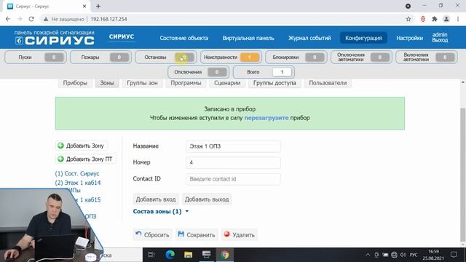Open the notification center icon

[x=454, y=255]
